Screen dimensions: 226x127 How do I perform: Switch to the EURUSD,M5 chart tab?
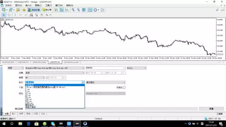[x=8, y=62]
